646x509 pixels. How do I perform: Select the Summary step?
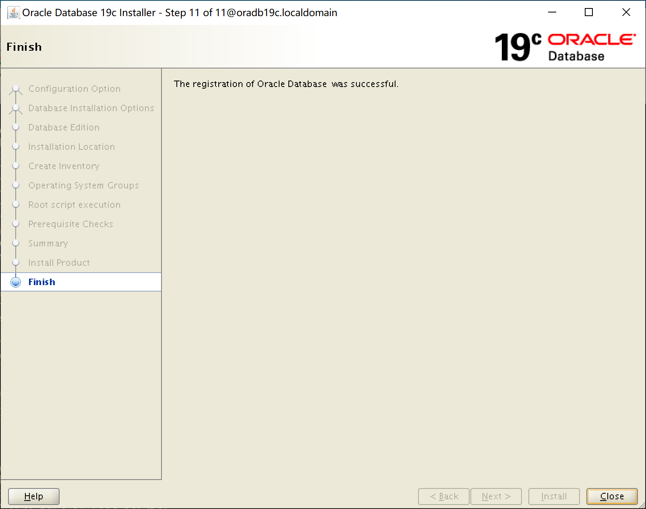pyautogui.click(x=48, y=243)
